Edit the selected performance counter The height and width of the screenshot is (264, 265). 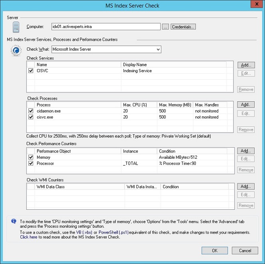(246, 159)
